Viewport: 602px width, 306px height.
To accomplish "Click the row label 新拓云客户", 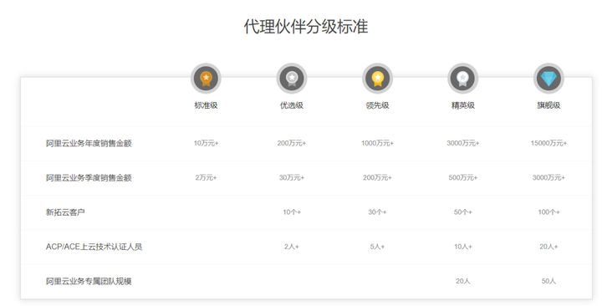I will [x=65, y=212].
